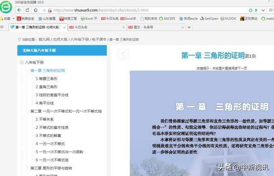274x176 pixels.
Task: Open the browser home page icon
Action: [36, 10]
